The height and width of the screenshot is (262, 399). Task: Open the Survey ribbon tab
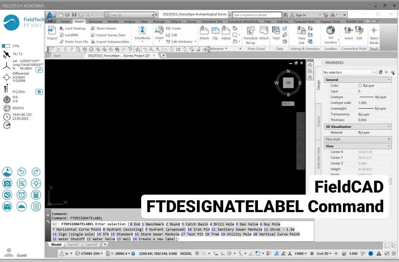click(x=191, y=22)
